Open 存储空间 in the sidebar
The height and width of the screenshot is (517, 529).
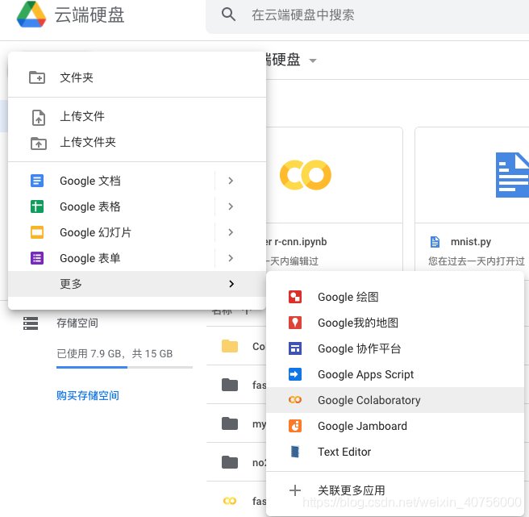77,323
